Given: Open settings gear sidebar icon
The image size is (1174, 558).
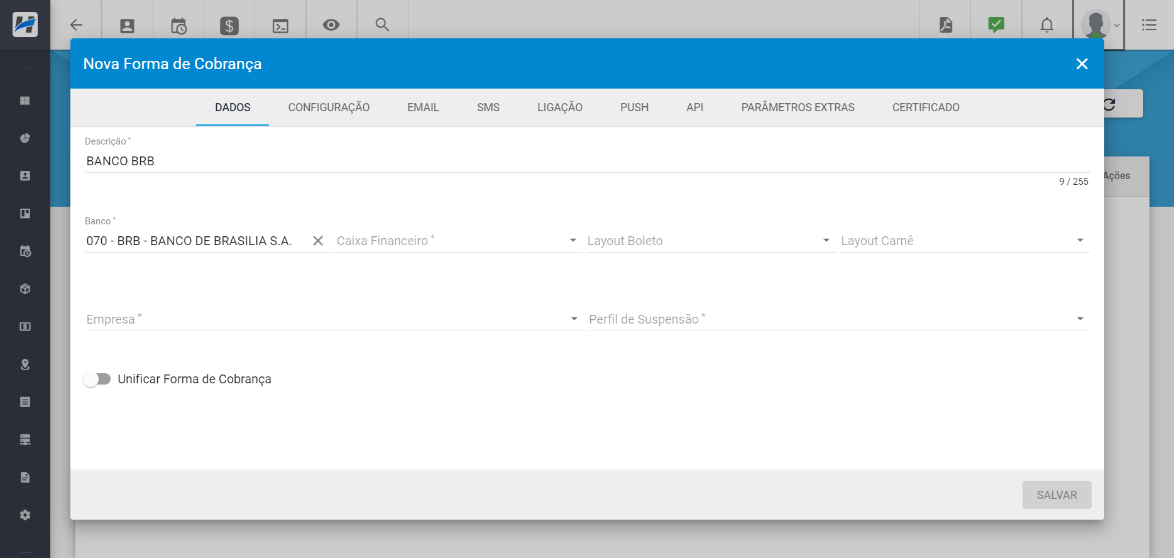Looking at the screenshot, I should pos(25,515).
